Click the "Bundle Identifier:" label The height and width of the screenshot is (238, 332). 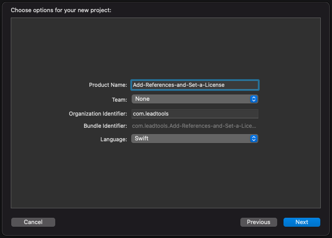coord(105,126)
